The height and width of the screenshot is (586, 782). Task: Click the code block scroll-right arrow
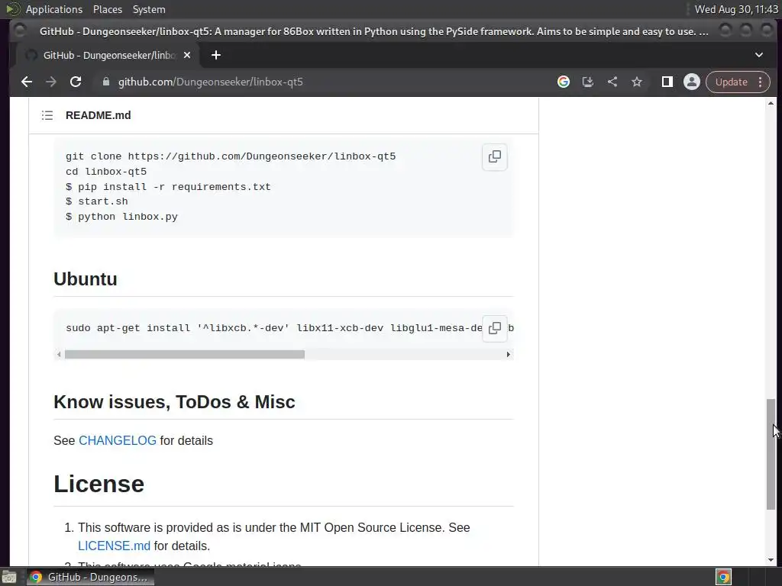(508, 354)
